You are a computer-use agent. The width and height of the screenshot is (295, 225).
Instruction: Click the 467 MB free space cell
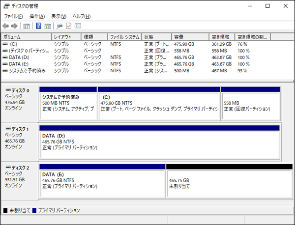click(x=219, y=71)
